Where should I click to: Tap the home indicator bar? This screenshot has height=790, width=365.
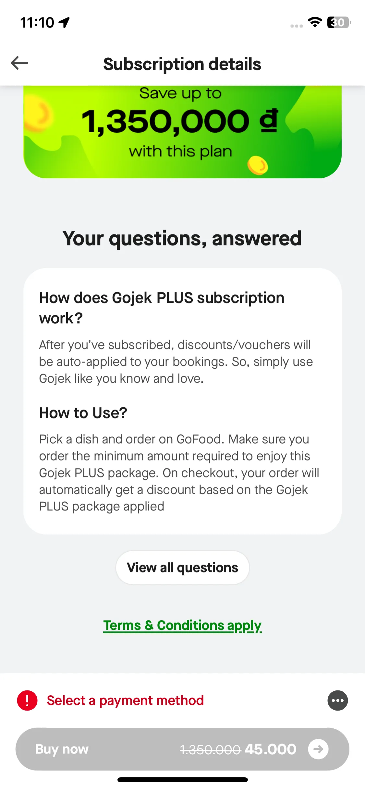tap(182, 780)
